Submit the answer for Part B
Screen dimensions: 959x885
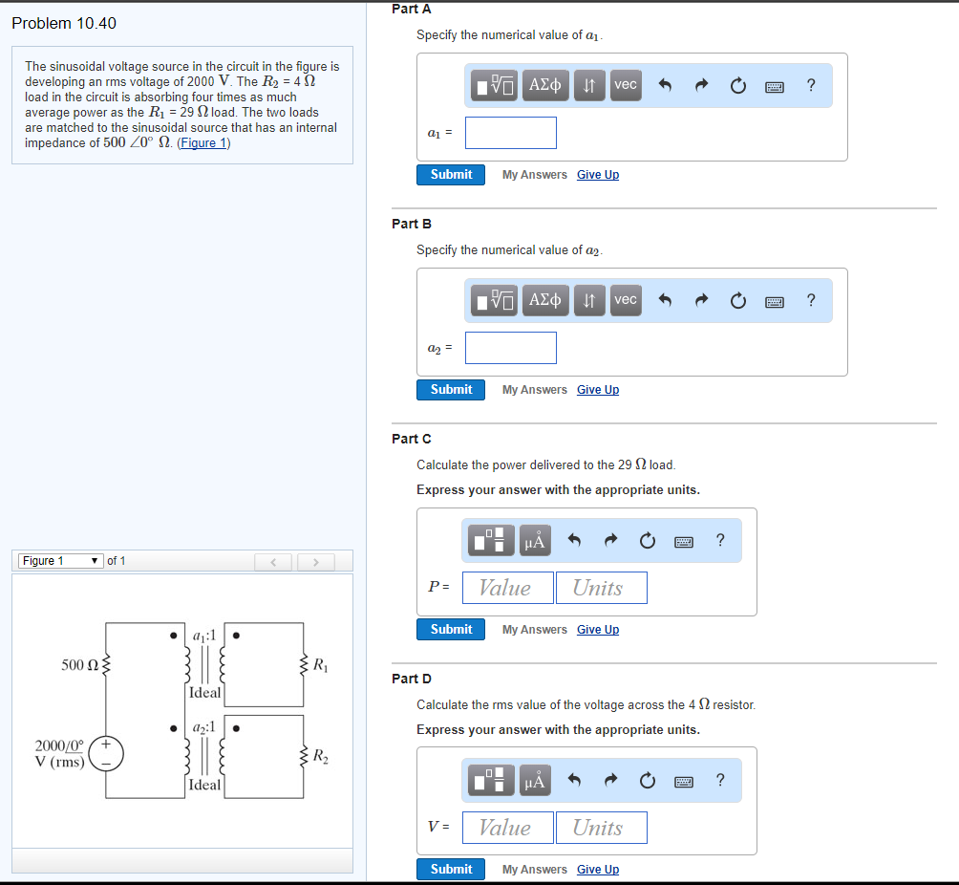[x=450, y=389]
